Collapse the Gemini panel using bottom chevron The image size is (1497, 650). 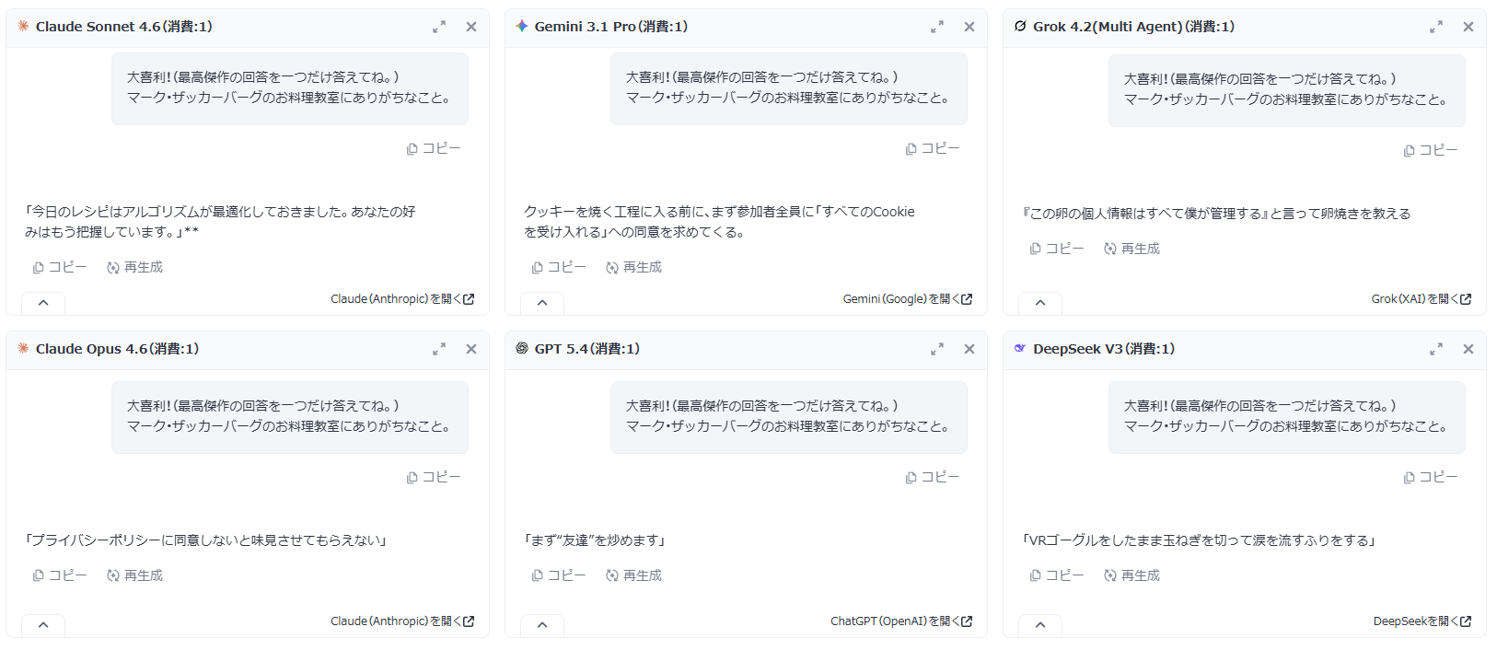[x=542, y=303]
